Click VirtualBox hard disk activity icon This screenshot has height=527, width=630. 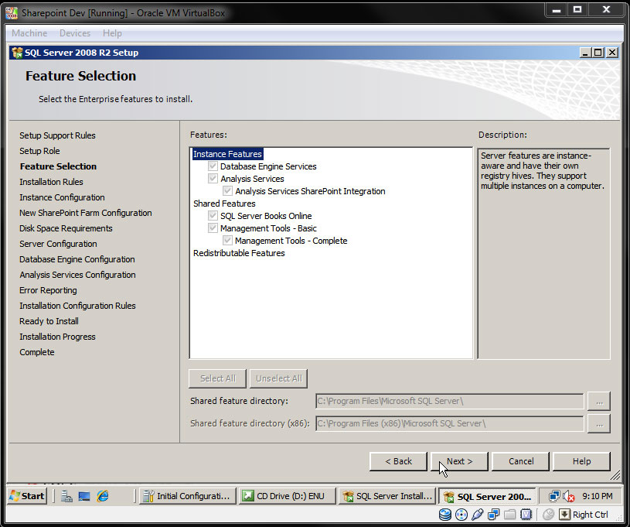click(445, 515)
